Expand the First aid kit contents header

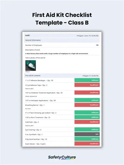(x=62, y=75)
